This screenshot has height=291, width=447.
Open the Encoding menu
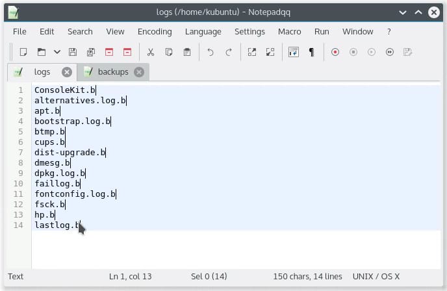click(x=155, y=32)
